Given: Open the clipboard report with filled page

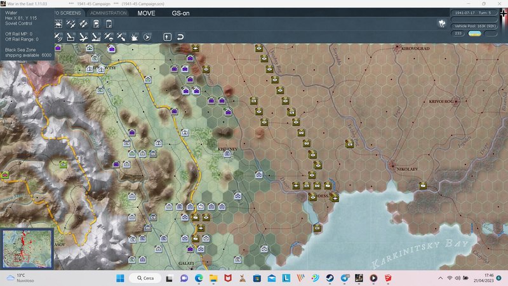Looking at the screenshot, I should pyautogui.click(x=97, y=24).
